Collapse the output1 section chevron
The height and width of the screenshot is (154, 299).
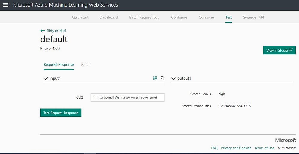(x=173, y=78)
